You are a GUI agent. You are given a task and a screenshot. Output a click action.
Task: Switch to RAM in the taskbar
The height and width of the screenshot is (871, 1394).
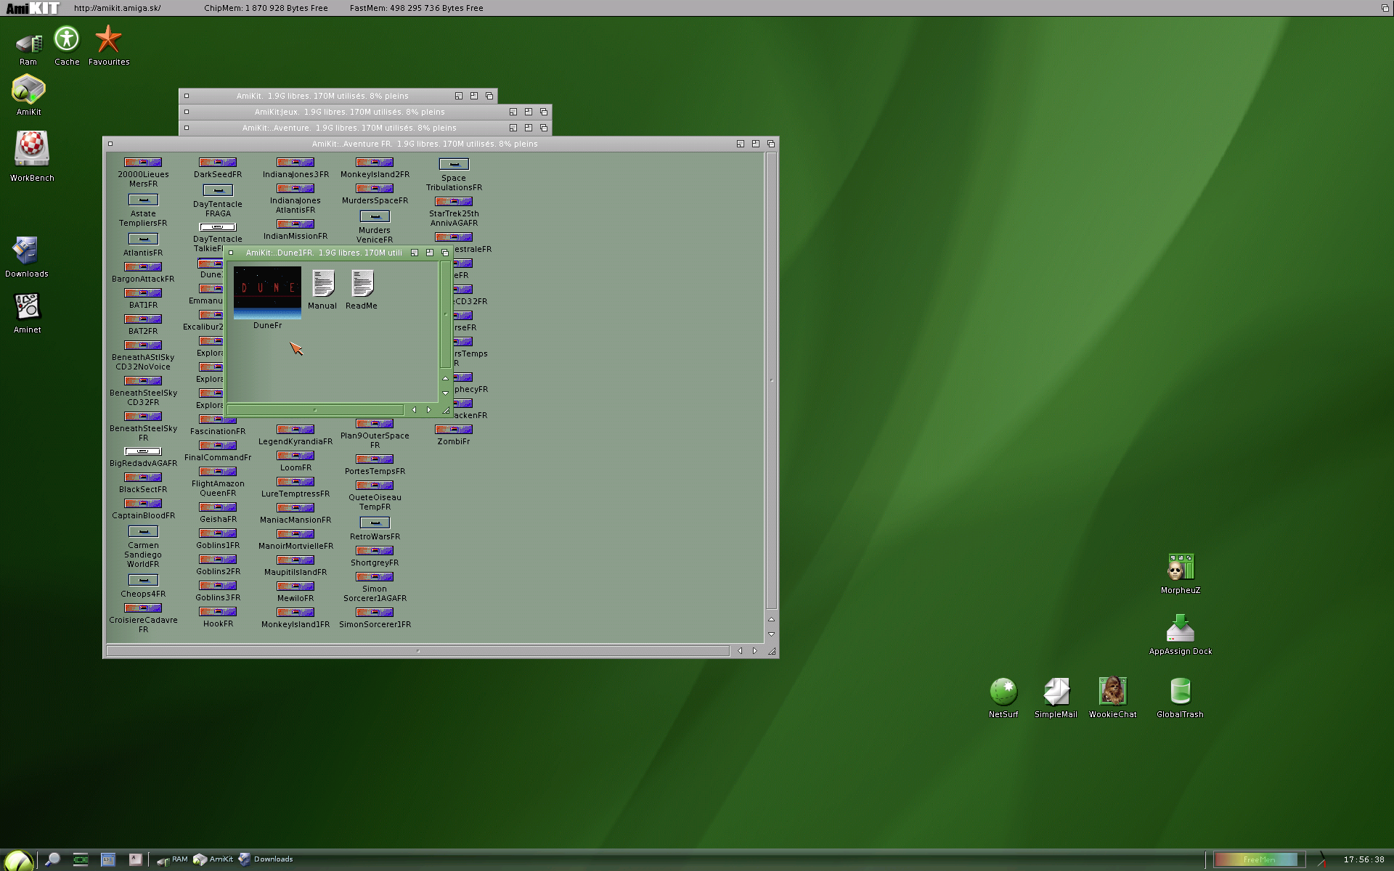pos(172,859)
